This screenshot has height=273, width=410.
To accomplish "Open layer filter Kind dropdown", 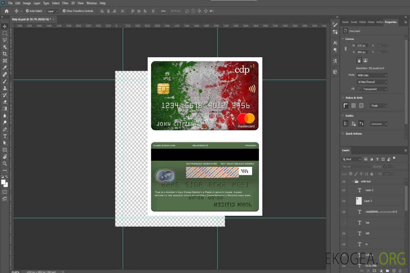I will point(352,159).
